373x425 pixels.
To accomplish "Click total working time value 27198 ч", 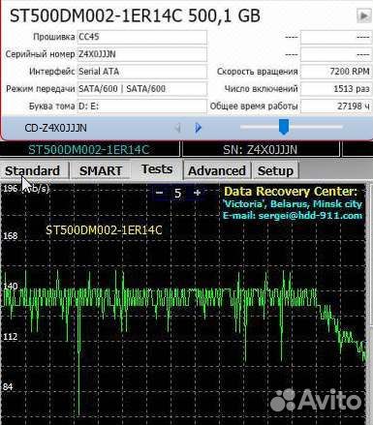I will [336, 106].
